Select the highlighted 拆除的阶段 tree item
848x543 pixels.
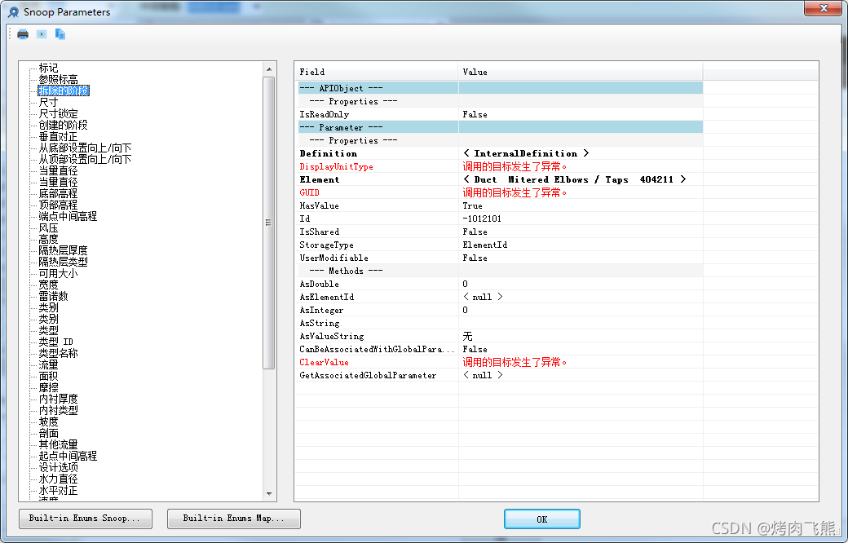click(64, 90)
